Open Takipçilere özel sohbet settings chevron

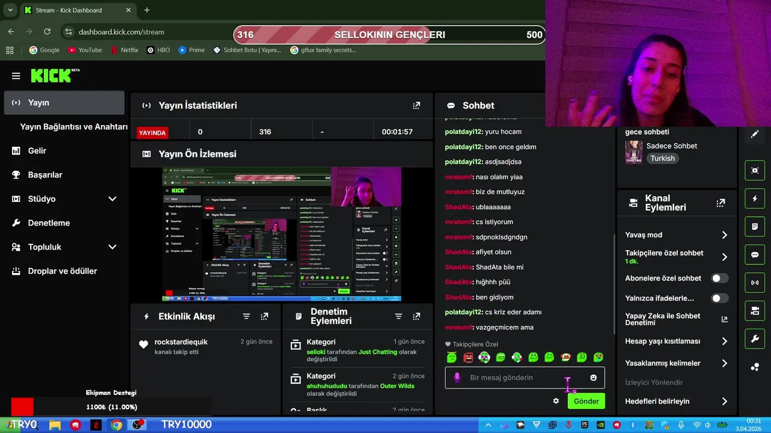[725, 257]
